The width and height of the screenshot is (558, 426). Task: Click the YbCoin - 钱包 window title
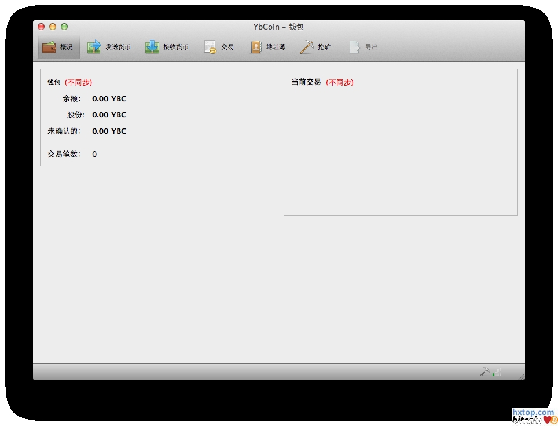click(278, 27)
